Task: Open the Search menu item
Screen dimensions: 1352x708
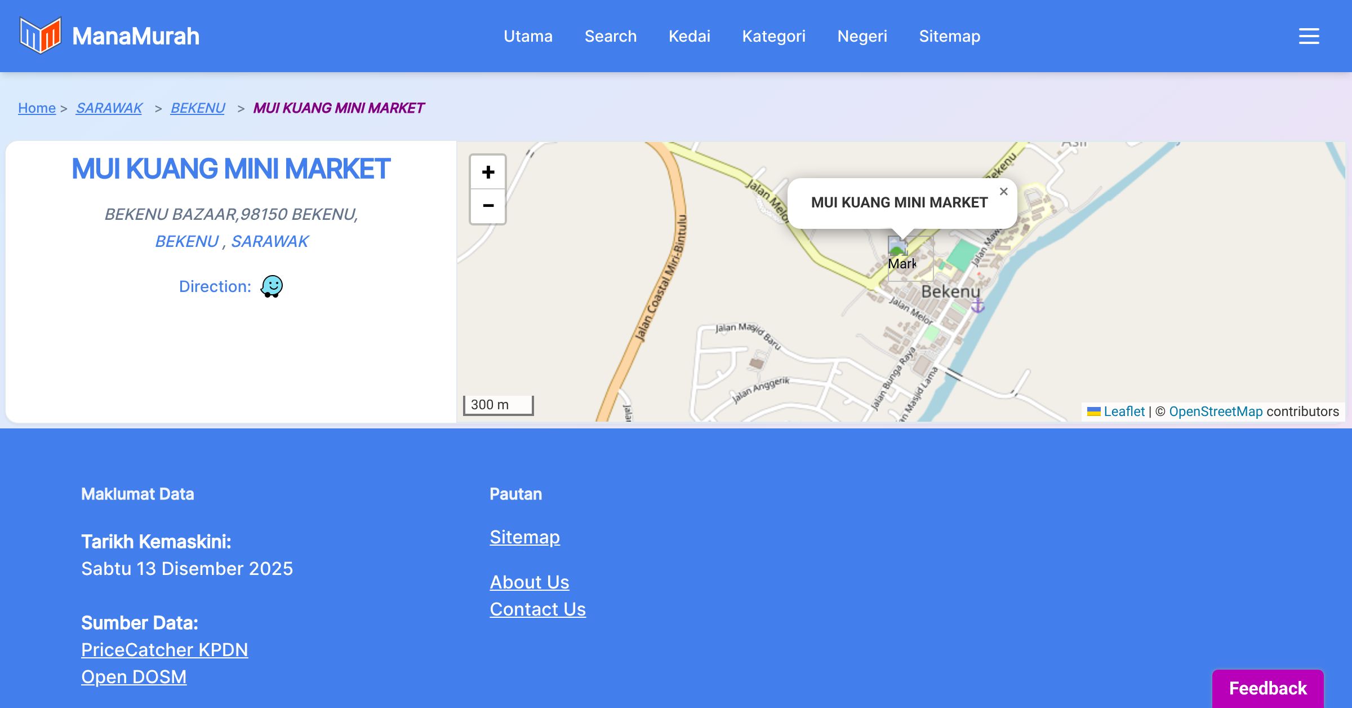Action: pyautogui.click(x=610, y=36)
